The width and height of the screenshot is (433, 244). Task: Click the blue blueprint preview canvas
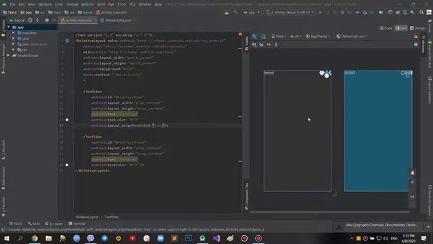coord(378,131)
